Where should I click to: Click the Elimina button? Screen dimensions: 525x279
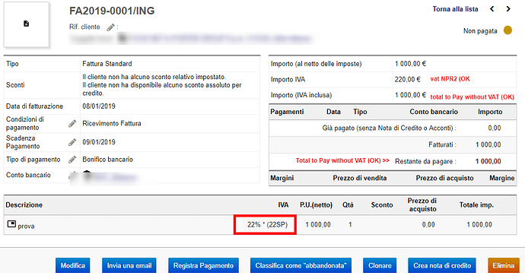503,265
